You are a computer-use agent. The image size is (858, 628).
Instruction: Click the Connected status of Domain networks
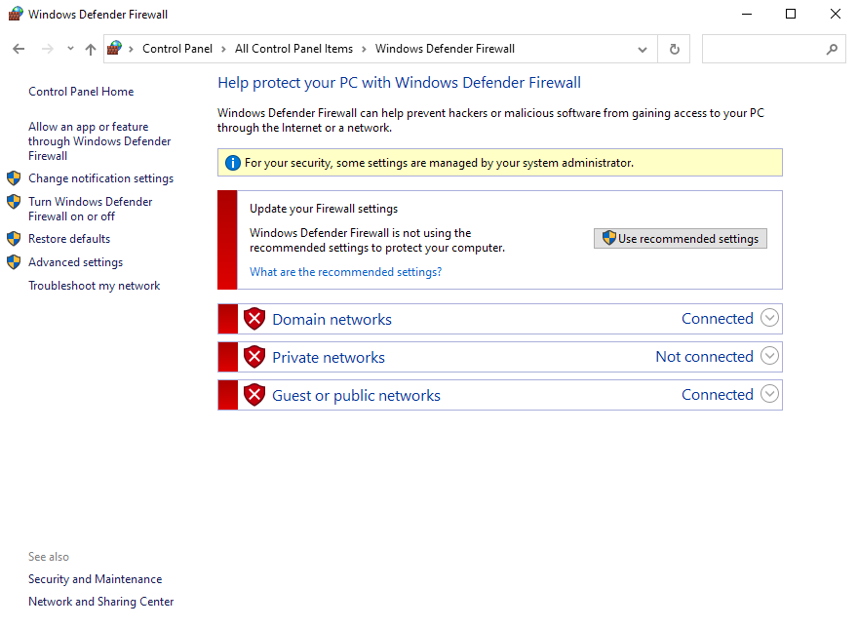click(718, 319)
